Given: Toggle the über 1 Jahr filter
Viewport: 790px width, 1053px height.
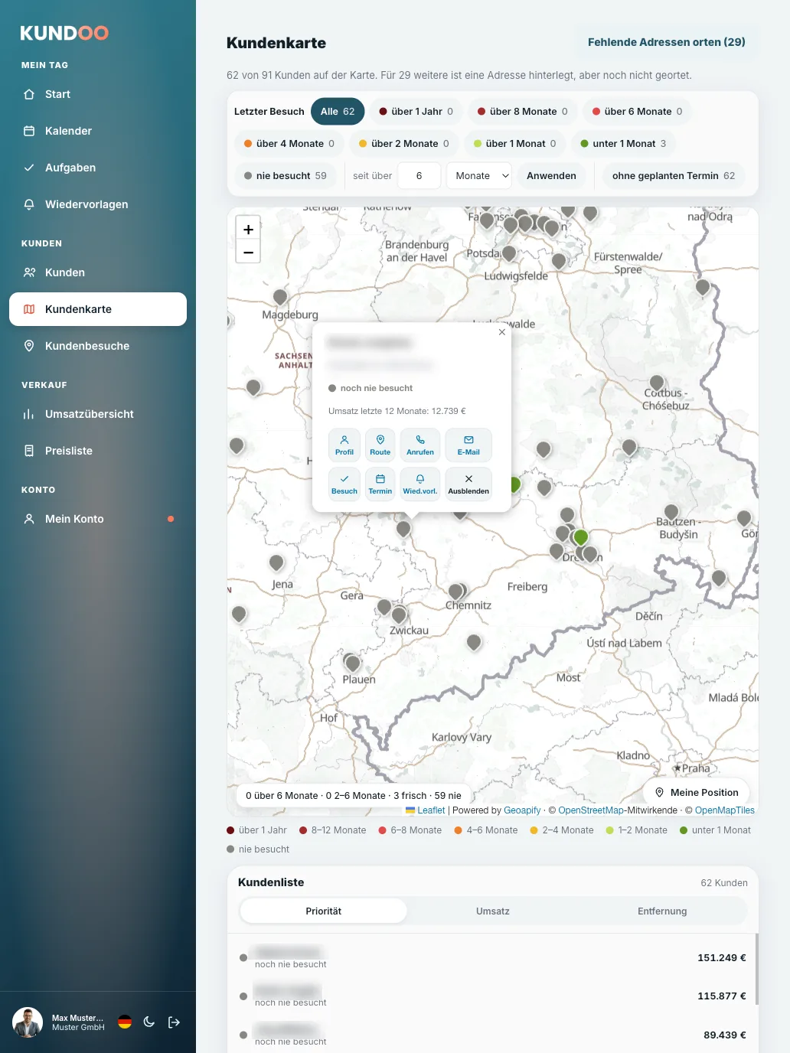Looking at the screenshot, I should point(416,112).
